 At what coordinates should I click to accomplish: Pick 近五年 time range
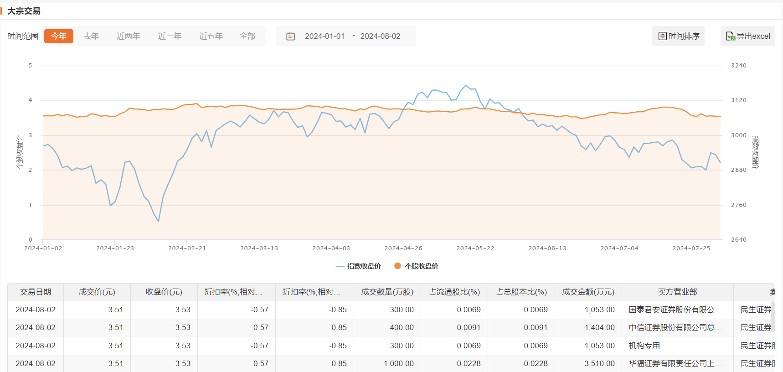[211, 36]
